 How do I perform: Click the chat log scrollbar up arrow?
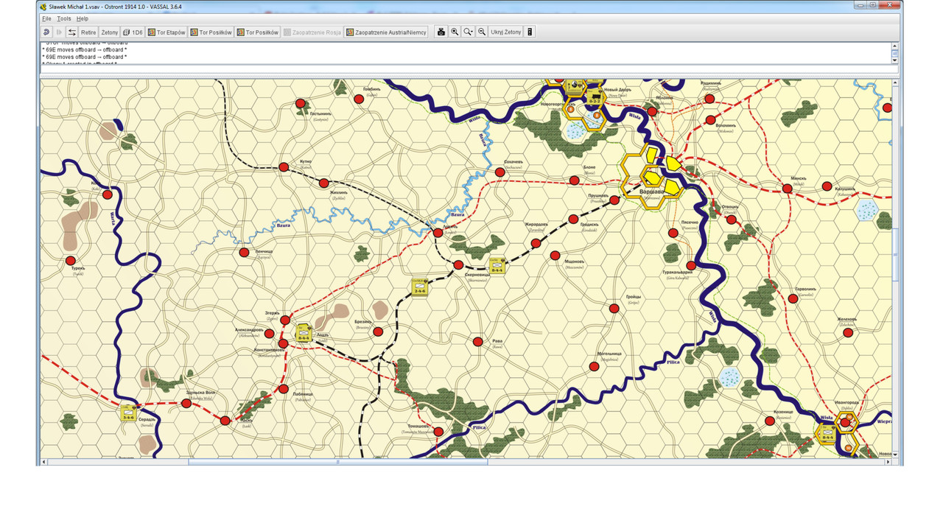(x=894, y=46)
